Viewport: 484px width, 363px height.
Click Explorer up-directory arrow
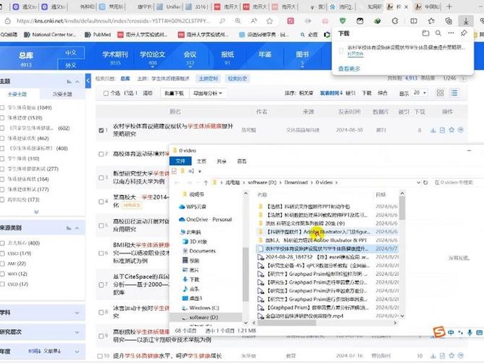(x=206, y=183)
